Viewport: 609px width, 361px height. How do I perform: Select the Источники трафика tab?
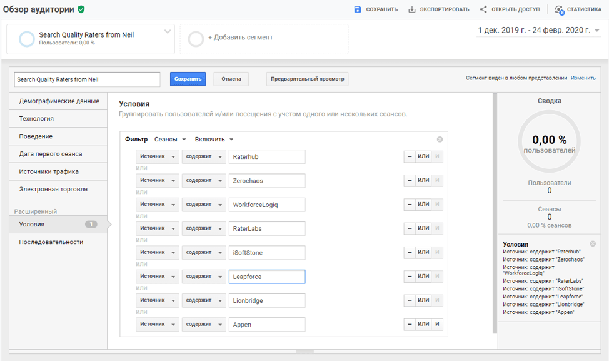(58, 171)
